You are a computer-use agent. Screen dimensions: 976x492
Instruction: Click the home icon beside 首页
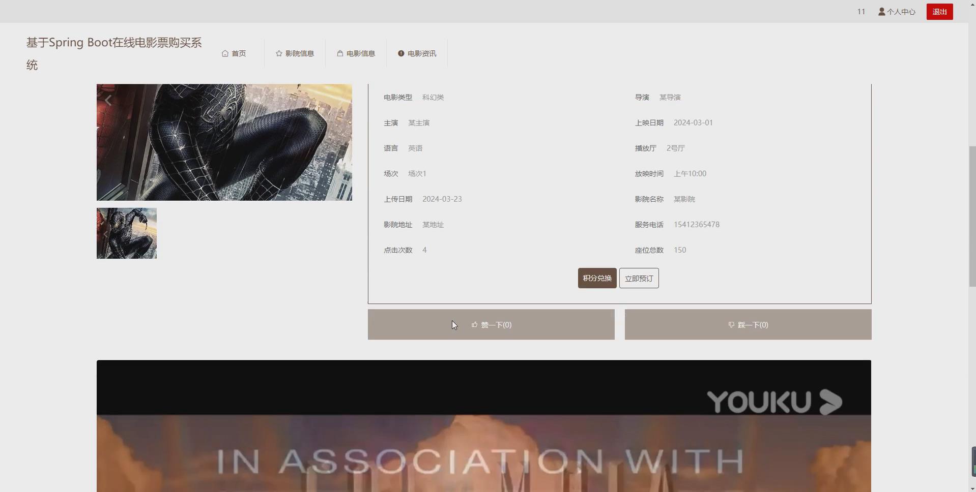point(225,53)
